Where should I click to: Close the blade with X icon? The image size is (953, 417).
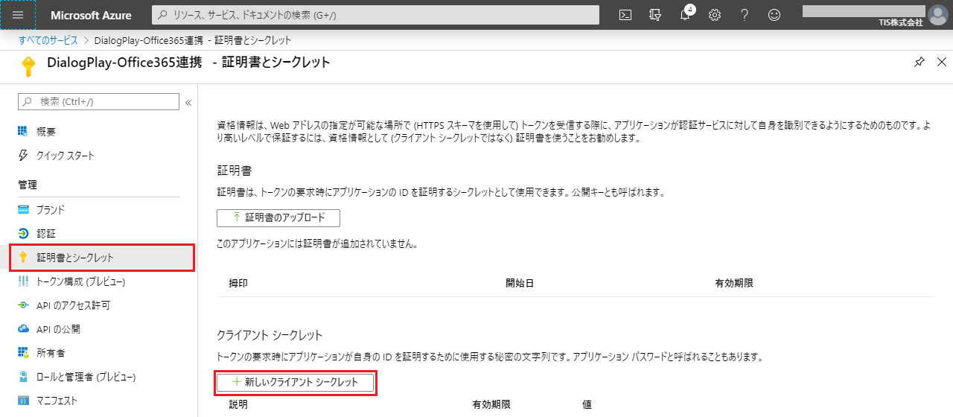943,63
